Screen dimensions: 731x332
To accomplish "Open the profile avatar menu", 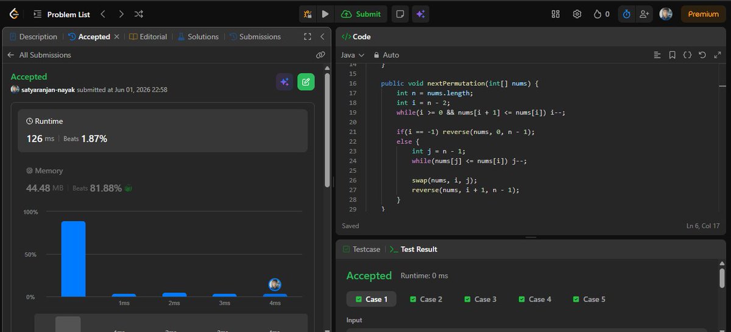I will [666, 14].
